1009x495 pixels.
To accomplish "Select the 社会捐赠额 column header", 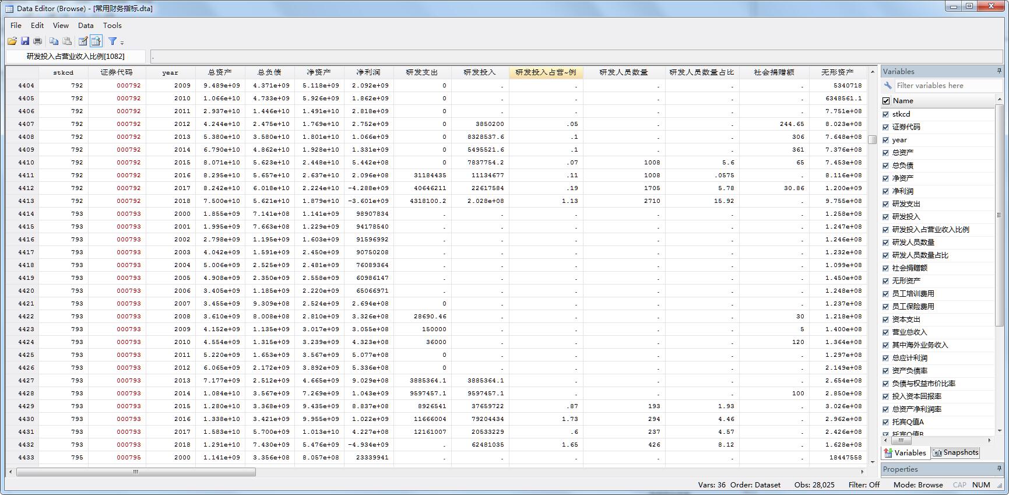I will 774,72.
